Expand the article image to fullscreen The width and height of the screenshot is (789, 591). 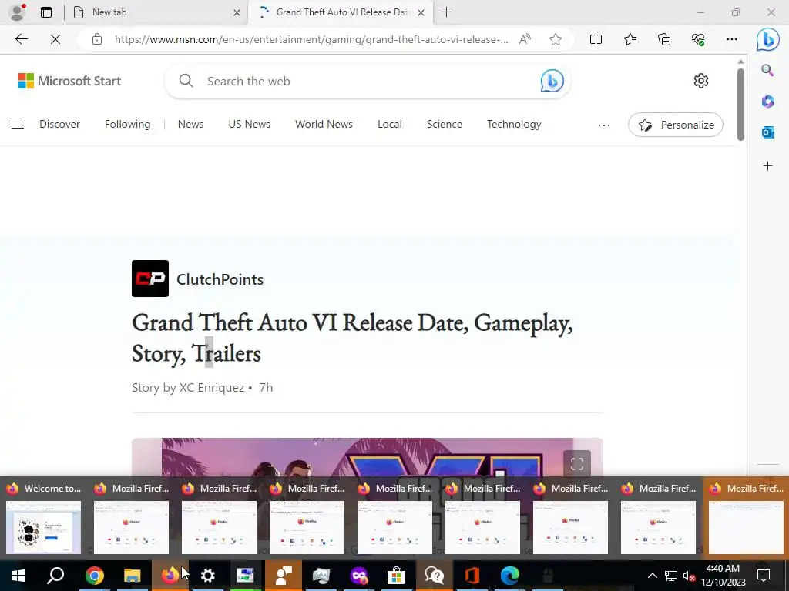click(x=576, y=463)
